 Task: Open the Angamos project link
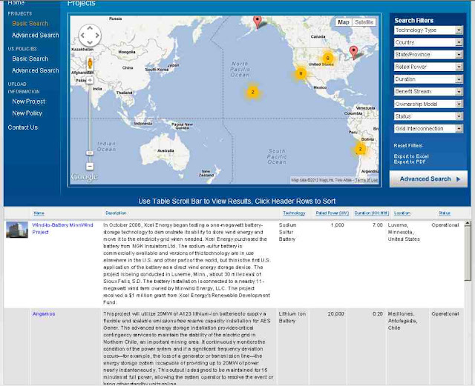44,314
